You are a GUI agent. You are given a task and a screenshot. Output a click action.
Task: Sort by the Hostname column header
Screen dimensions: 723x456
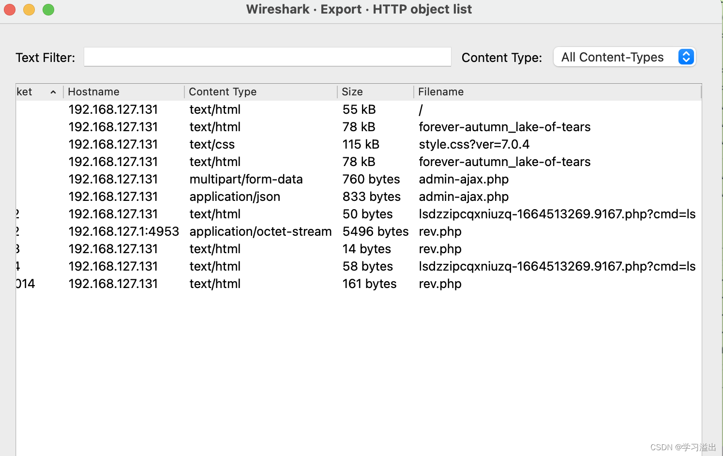[123, 92]
